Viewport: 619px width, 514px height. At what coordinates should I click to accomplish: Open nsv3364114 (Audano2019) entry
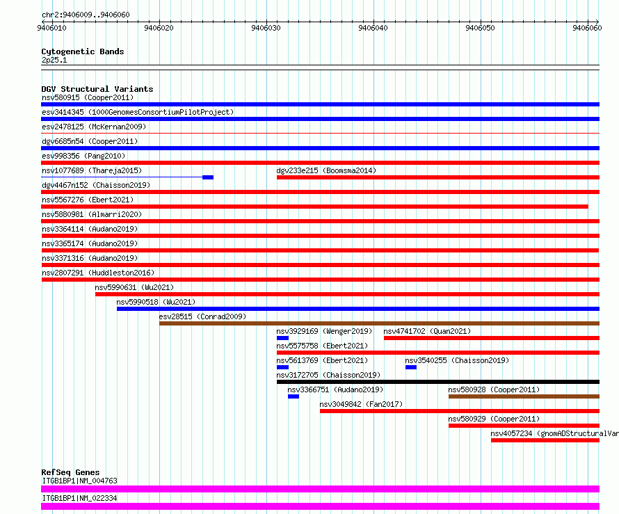click(x=90, y=229)
